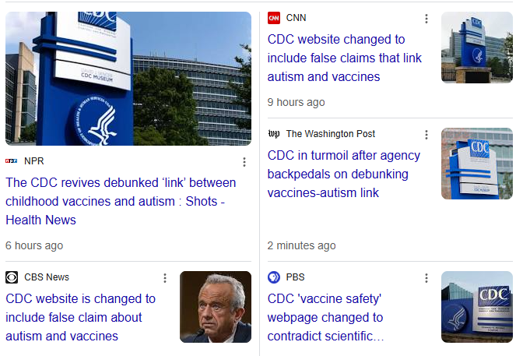Click the Washington Post article thumbnail
Viewport: 530px width, 356px height.
click(x=476, y=164)
